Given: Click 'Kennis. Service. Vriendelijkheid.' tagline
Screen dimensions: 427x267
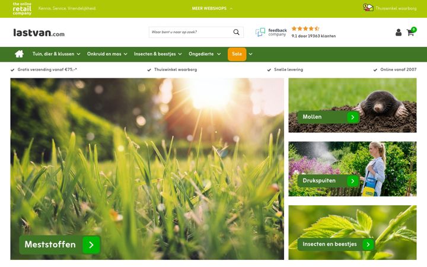Looking at the screenshot, I should pyautogui.click(x=67, y=8).
